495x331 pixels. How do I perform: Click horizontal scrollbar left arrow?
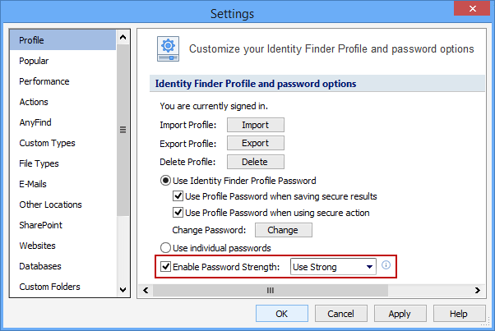coord(143,290)
